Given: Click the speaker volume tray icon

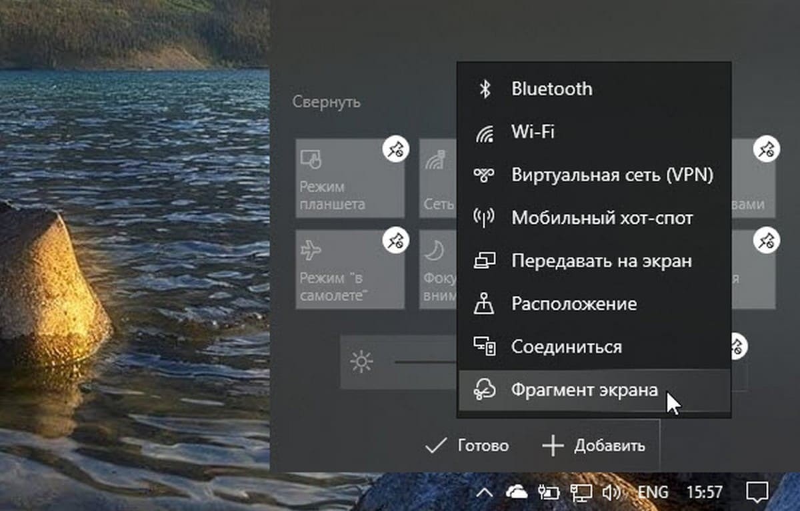Looking at the screenshot, I should click(x=611, y=492).
